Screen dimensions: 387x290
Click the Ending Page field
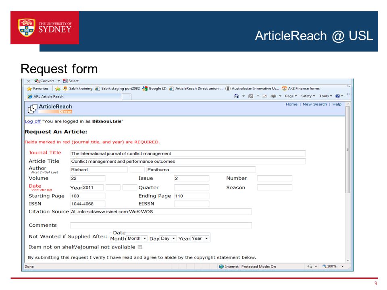(x=191, y=196)
